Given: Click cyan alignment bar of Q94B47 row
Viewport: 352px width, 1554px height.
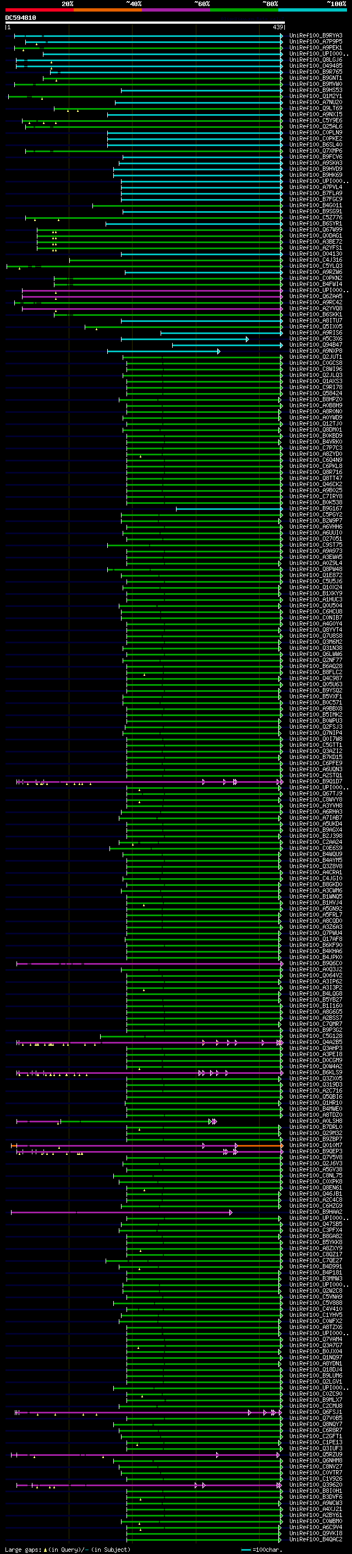Looking at the screenshot, I should tap(228, 345).
